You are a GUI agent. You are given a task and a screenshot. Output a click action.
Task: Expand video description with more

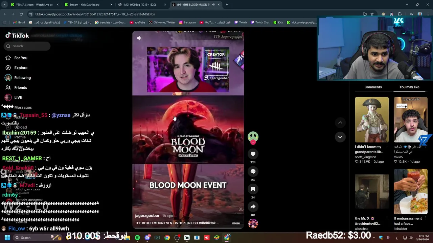coord(236,223)
